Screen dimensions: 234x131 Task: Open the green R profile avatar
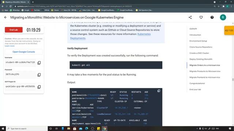223,17
